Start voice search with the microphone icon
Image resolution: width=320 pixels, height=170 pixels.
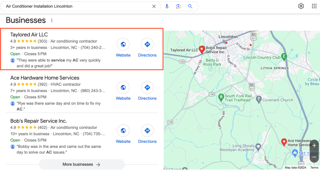[167, 6]
